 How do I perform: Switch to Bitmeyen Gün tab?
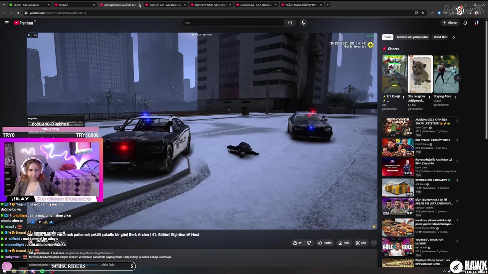tap(164, 5)
